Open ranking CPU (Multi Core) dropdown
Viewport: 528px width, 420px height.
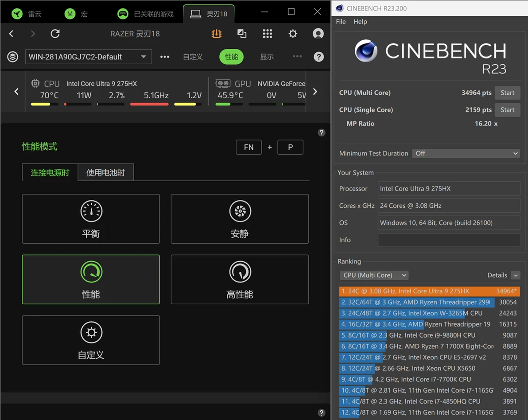click(374, 275)
